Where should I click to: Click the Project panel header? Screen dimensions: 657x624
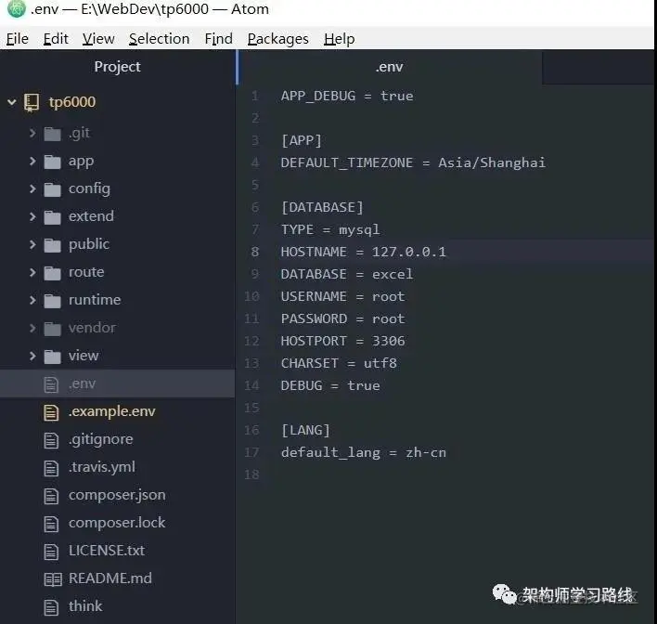point(117,67)
